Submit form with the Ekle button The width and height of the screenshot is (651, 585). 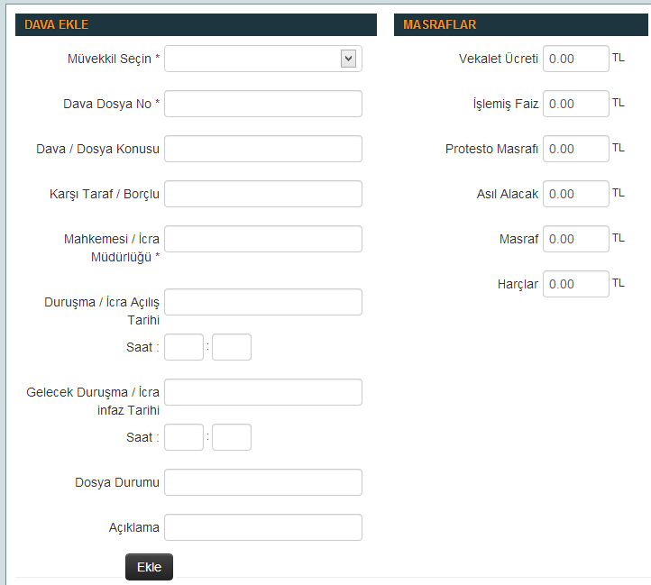(x=149, y=567)
